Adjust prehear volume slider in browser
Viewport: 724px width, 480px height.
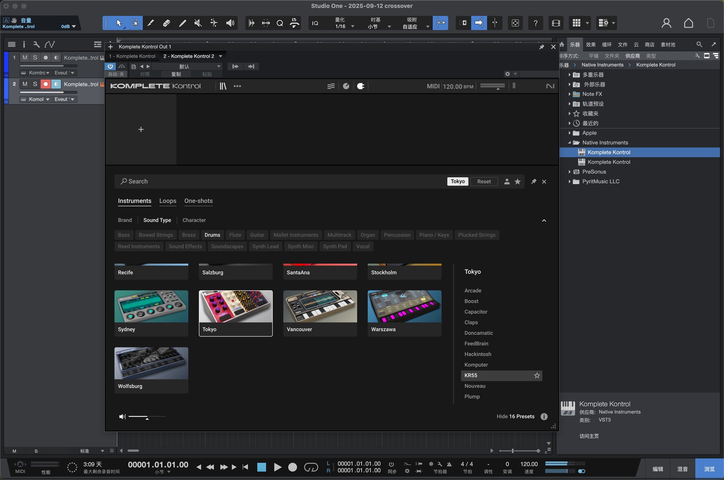pyautogui.click(x=147, y=417)
